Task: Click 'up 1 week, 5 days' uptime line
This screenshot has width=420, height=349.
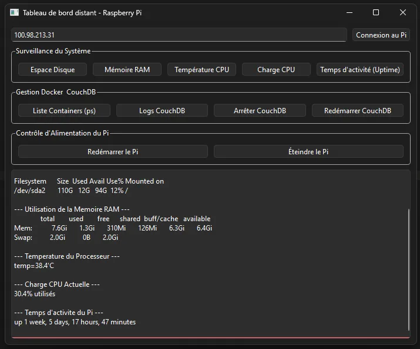Action: (x=75, y=322)
